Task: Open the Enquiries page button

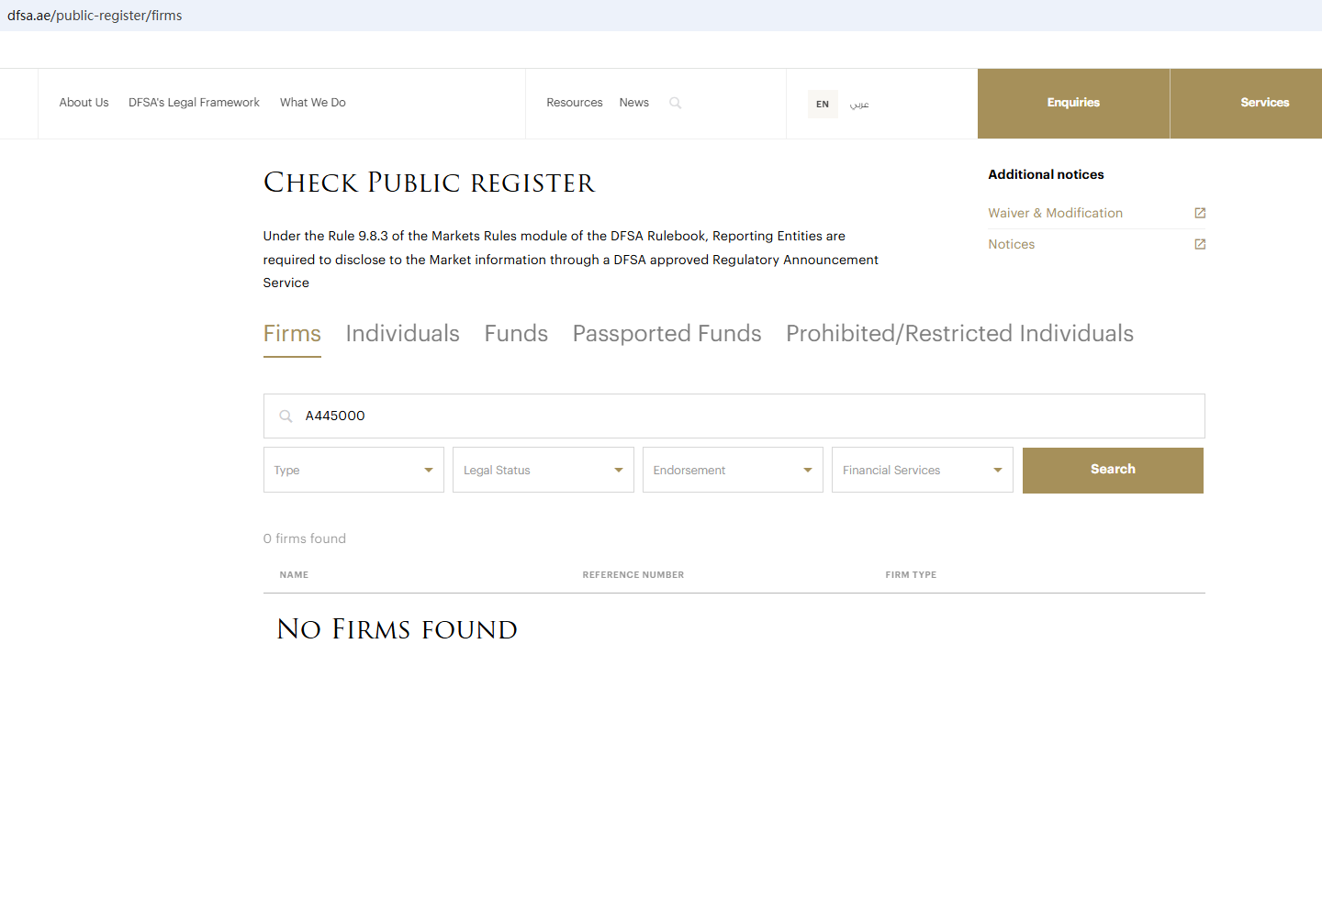Action: (x=1073, y=103)
